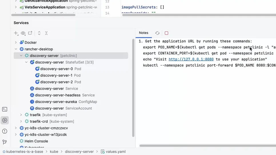Open the Terminal tool window icon
The image size is (276, 155).
tap(5, 109)
